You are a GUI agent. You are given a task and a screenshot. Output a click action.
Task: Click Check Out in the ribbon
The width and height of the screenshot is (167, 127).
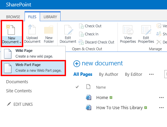pos(90,26)
